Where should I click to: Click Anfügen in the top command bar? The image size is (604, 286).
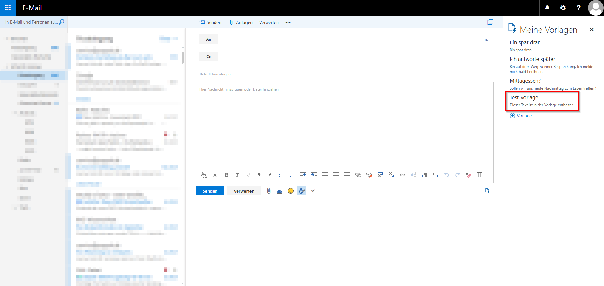coord(241,22)
